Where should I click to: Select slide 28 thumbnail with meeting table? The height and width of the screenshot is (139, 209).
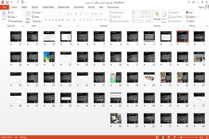pos(149,77)
